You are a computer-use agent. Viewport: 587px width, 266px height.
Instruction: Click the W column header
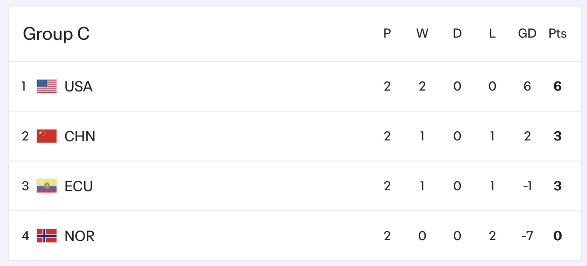(422, 34)
